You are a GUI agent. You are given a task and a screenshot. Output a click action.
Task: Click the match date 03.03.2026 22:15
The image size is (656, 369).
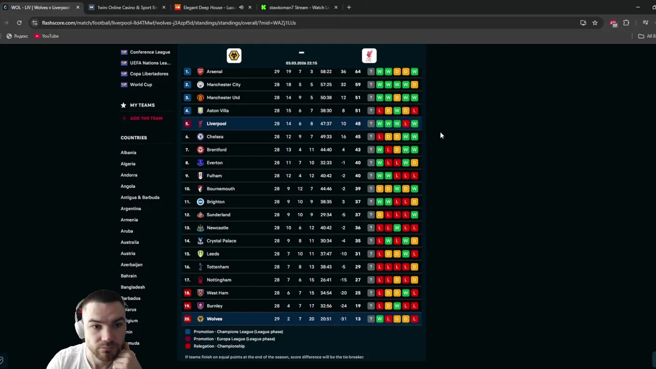tap(301, 63)
